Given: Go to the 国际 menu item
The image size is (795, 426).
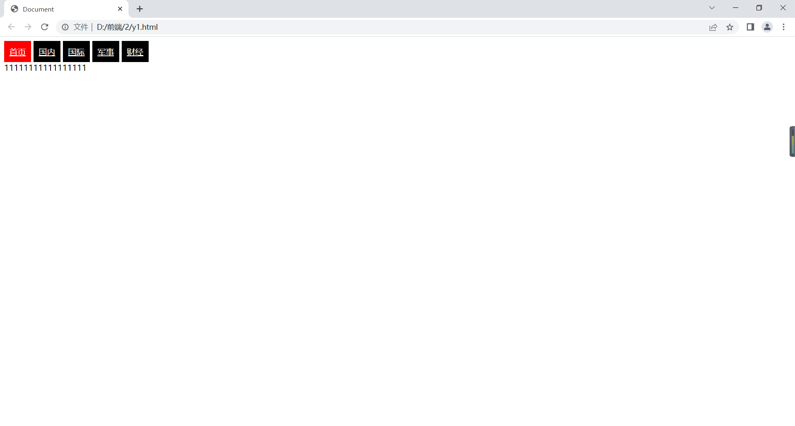Looking at the screenshot, I should click(x=76, y=52).
